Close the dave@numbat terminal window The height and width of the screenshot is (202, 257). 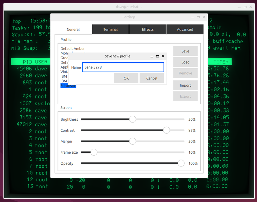pos(250,7)
